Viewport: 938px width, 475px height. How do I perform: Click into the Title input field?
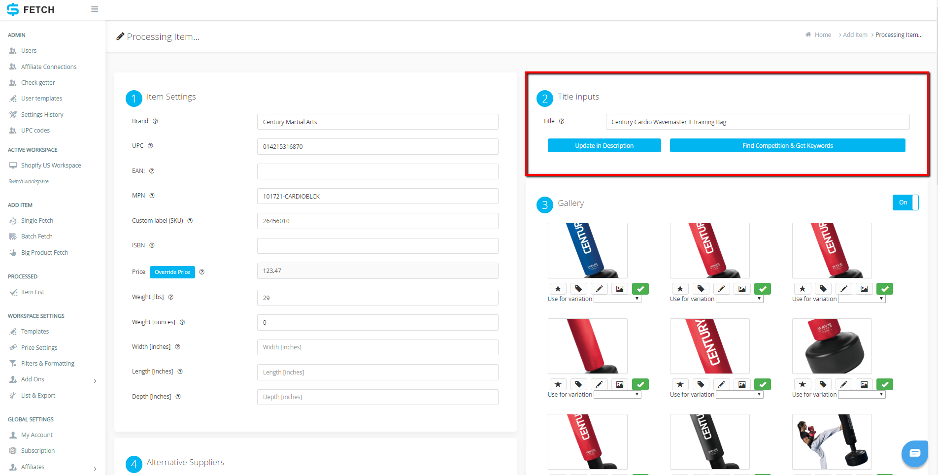click(758, 122)
